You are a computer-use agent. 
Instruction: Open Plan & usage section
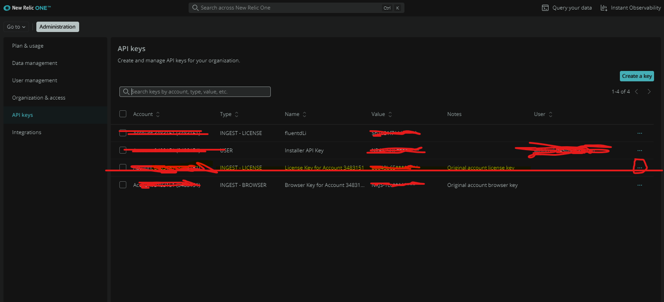pos(28,46)
